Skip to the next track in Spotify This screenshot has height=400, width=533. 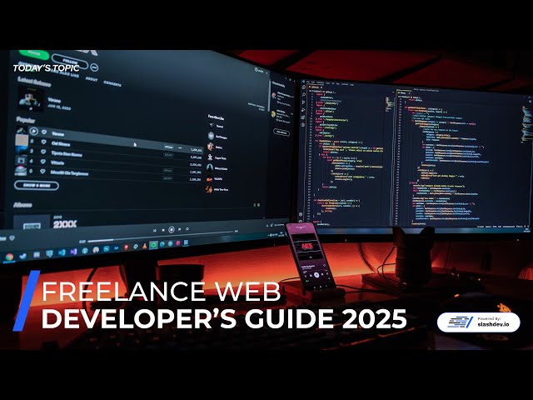180,229
